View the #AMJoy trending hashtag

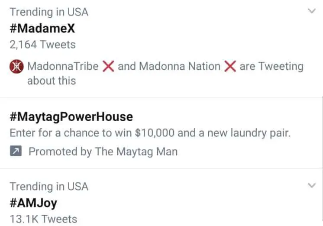[33, 203]
